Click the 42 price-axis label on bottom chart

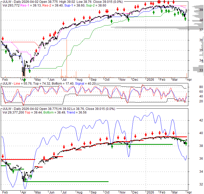click(x=201, y=120)
